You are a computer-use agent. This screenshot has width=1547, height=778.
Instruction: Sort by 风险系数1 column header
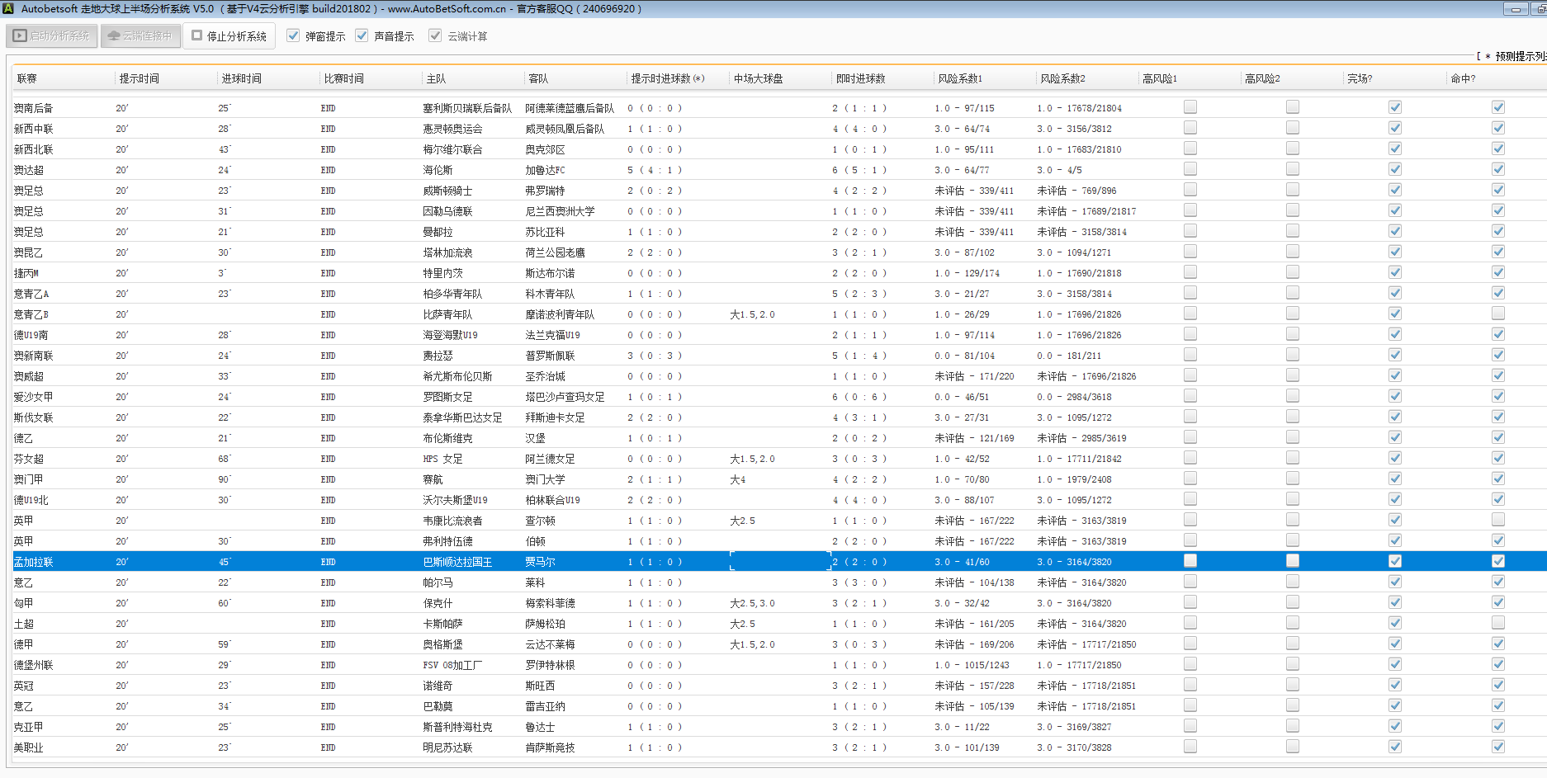[959, 78]
